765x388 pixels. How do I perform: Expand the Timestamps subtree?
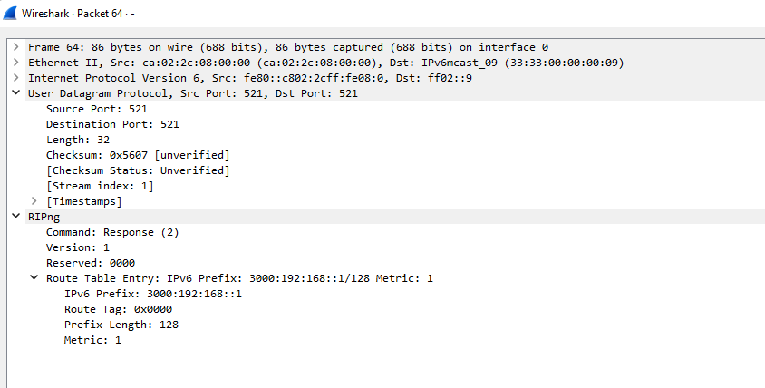[x=34, y=201]
